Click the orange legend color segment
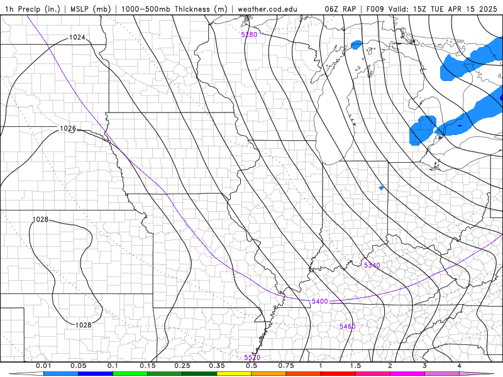Viewport: 503px width, 377px height. click(269, 373)
